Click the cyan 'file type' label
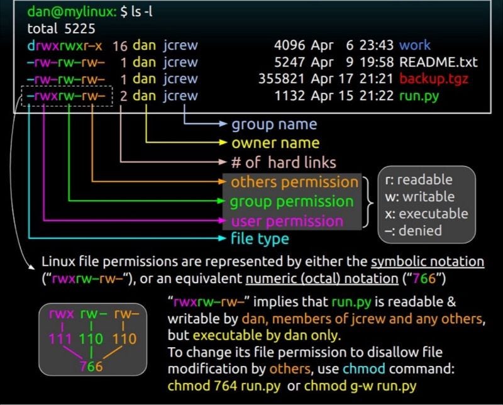This screenshot has width=503, height=405. coord(260,239)
